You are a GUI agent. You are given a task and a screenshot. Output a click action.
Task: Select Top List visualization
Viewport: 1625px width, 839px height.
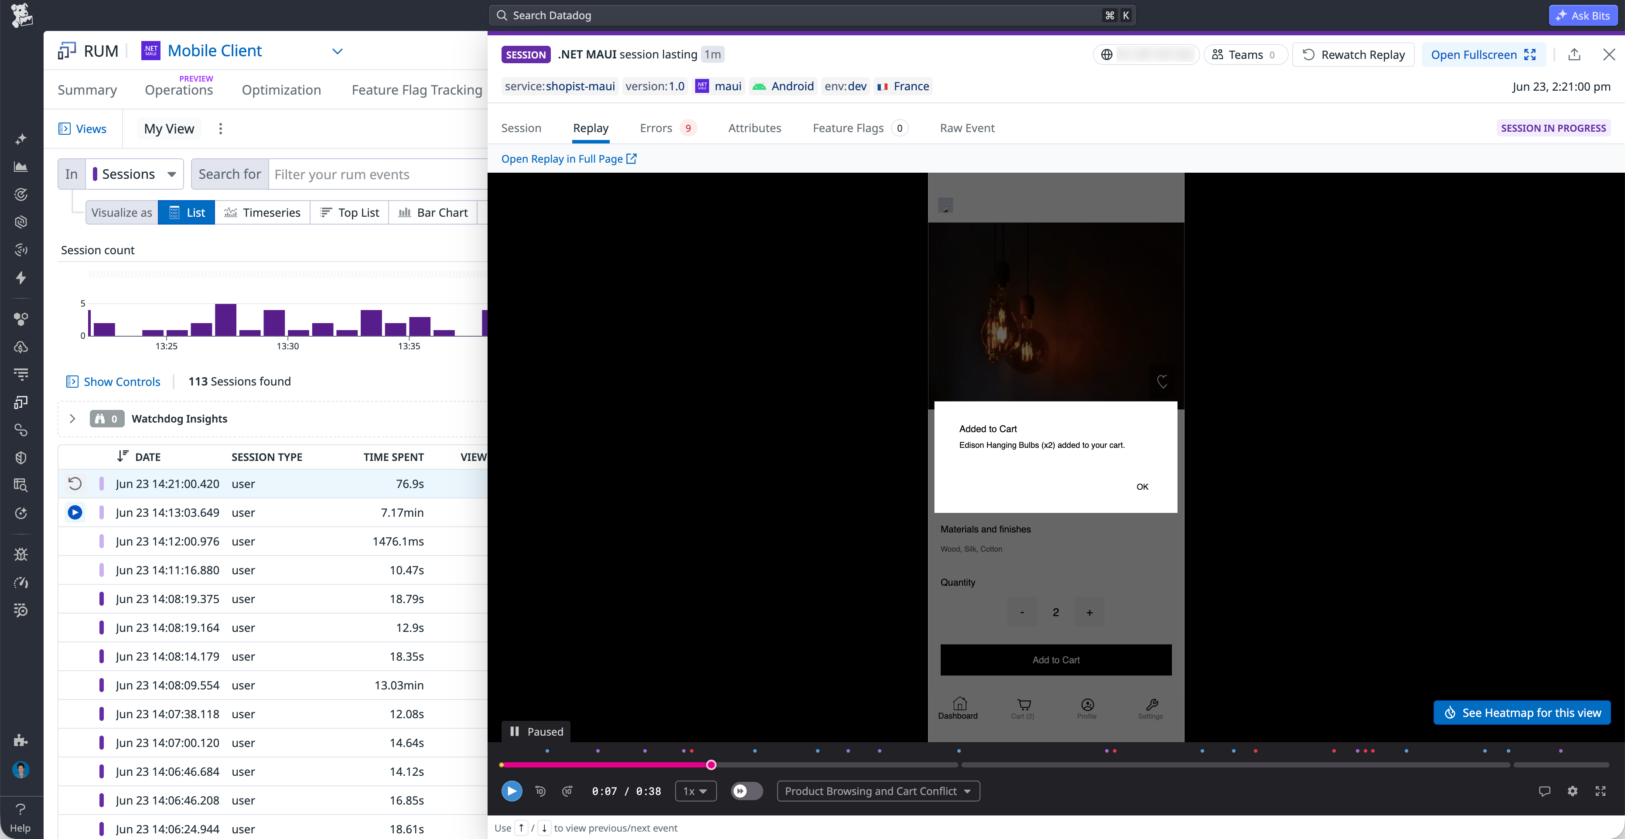(349, 213)
